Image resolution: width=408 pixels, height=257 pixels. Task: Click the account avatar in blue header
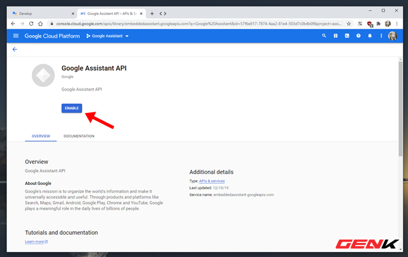click(393, 36)
